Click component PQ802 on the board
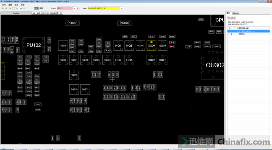The width and height of the screenshot is (272, 150). [63, 60]
